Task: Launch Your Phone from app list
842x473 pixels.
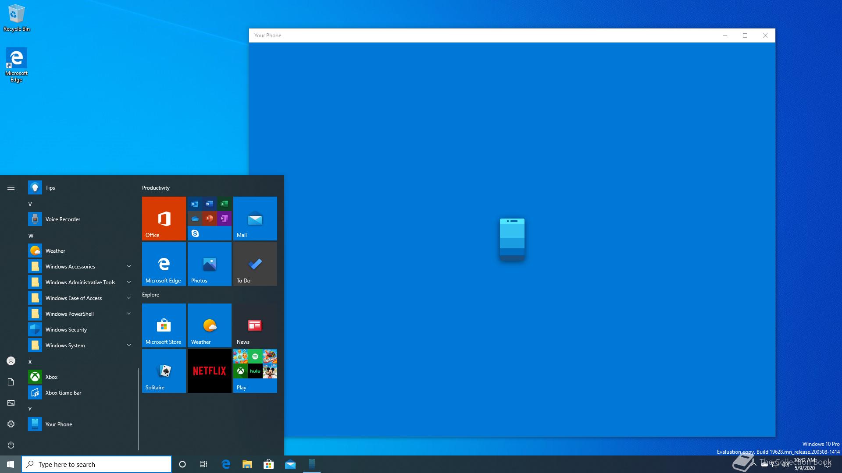Action: 80,424
